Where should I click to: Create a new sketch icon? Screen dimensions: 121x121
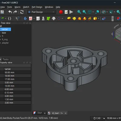[x=31, y=18]
